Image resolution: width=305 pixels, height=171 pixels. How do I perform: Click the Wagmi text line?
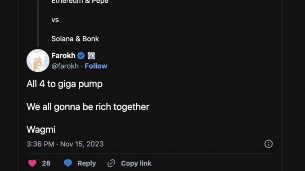[41, 130]
